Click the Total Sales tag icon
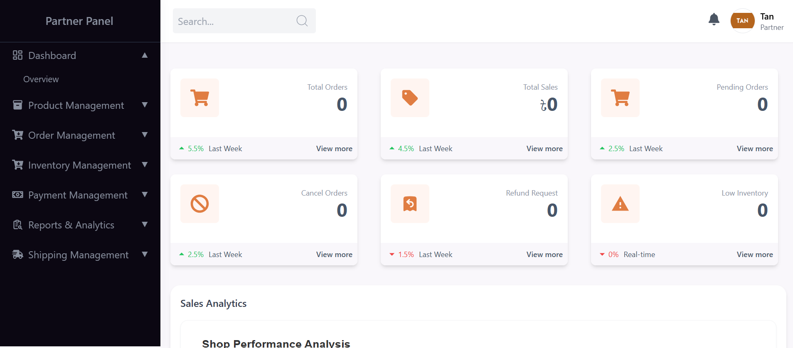The width and height of the screenshot is (793, 348). [410, 98]
